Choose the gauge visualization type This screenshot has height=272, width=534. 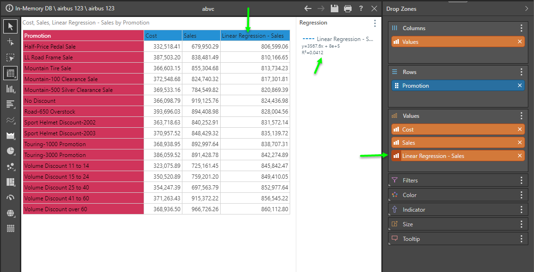pyautogui.click(x=10, y=198)
